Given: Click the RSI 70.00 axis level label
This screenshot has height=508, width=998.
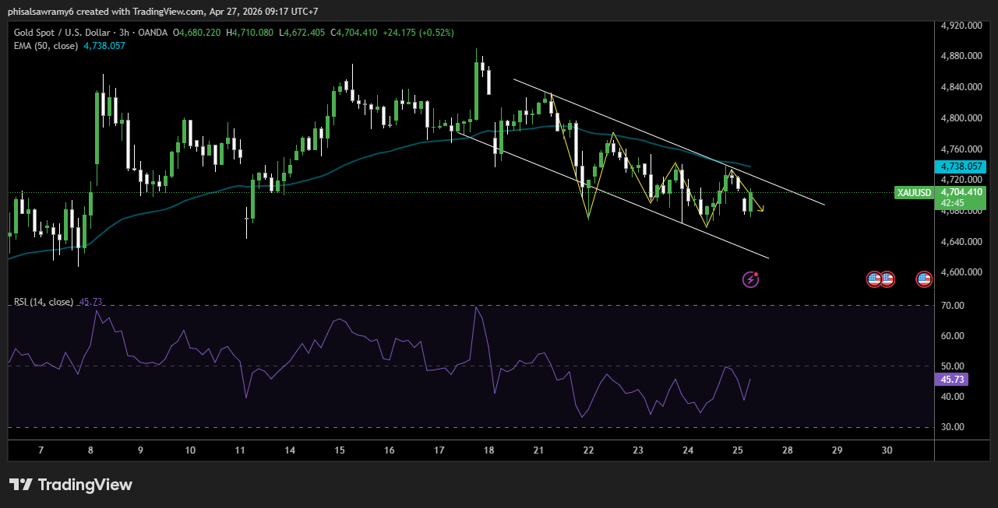Looking at the screenshot, I should point(952,306).
